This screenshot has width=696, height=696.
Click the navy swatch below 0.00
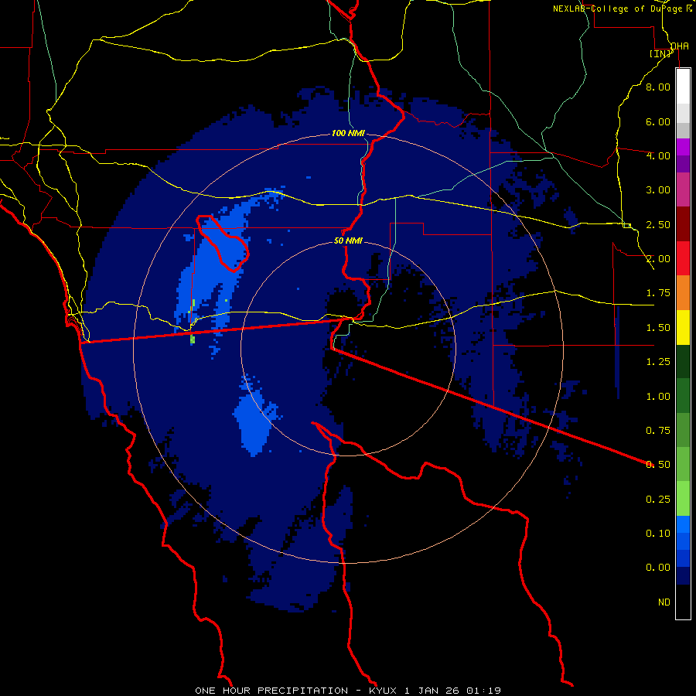click(x=683, y=576)
